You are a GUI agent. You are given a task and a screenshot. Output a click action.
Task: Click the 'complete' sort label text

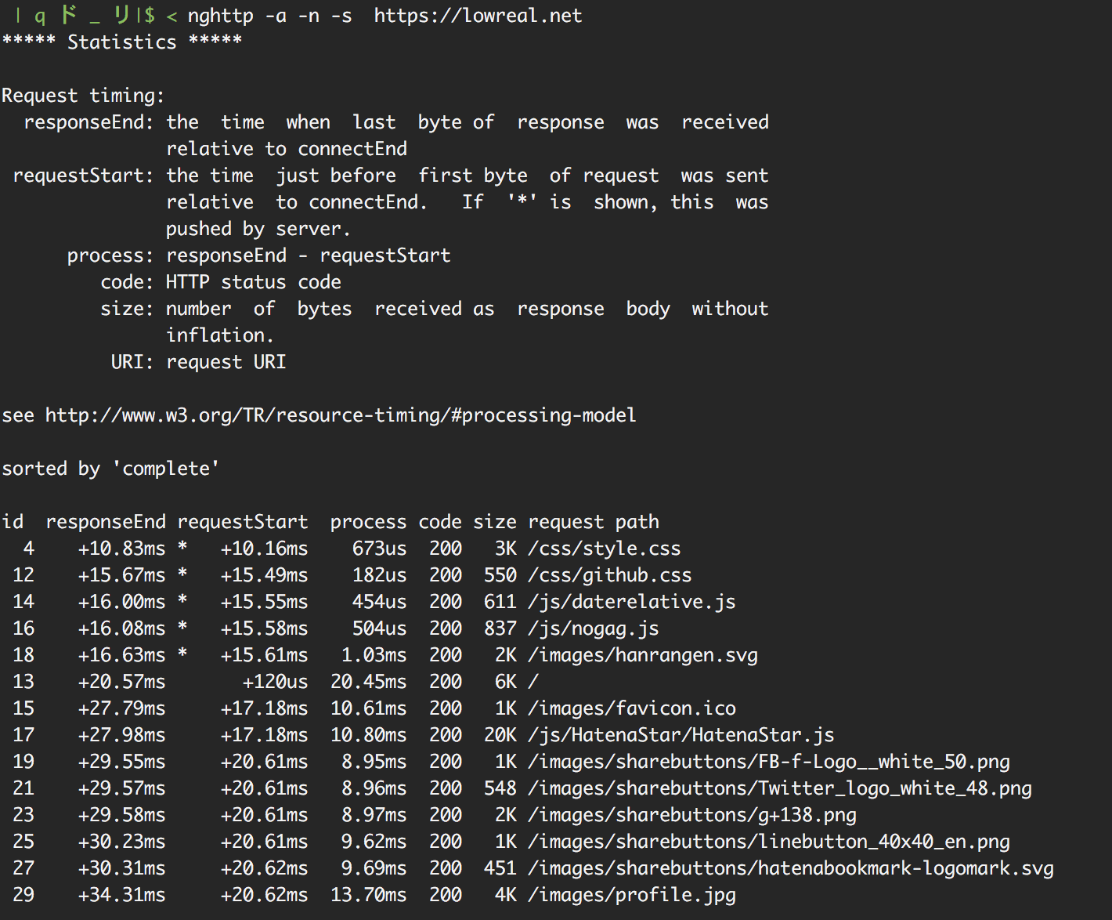click(166, 469)
